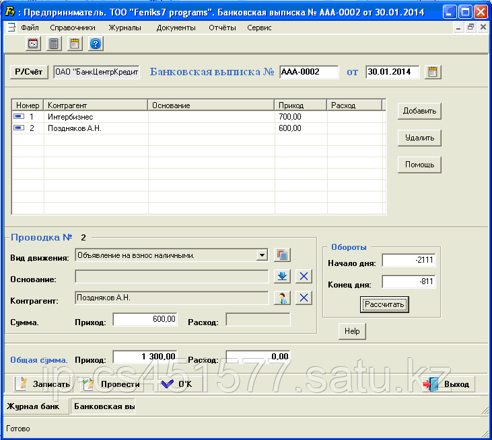Click the first toolbar date-clear calendar icon
Image resolution: width=492 pixels, height=440 pixels.
[33, 44]
